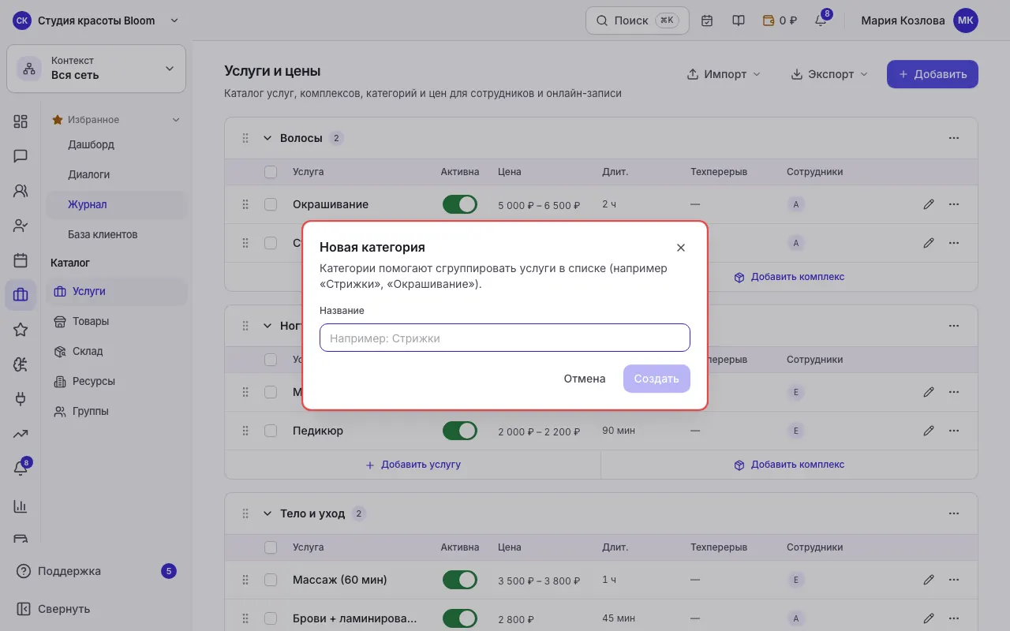Click the wallet balance 0 ₽ icon

780,21
